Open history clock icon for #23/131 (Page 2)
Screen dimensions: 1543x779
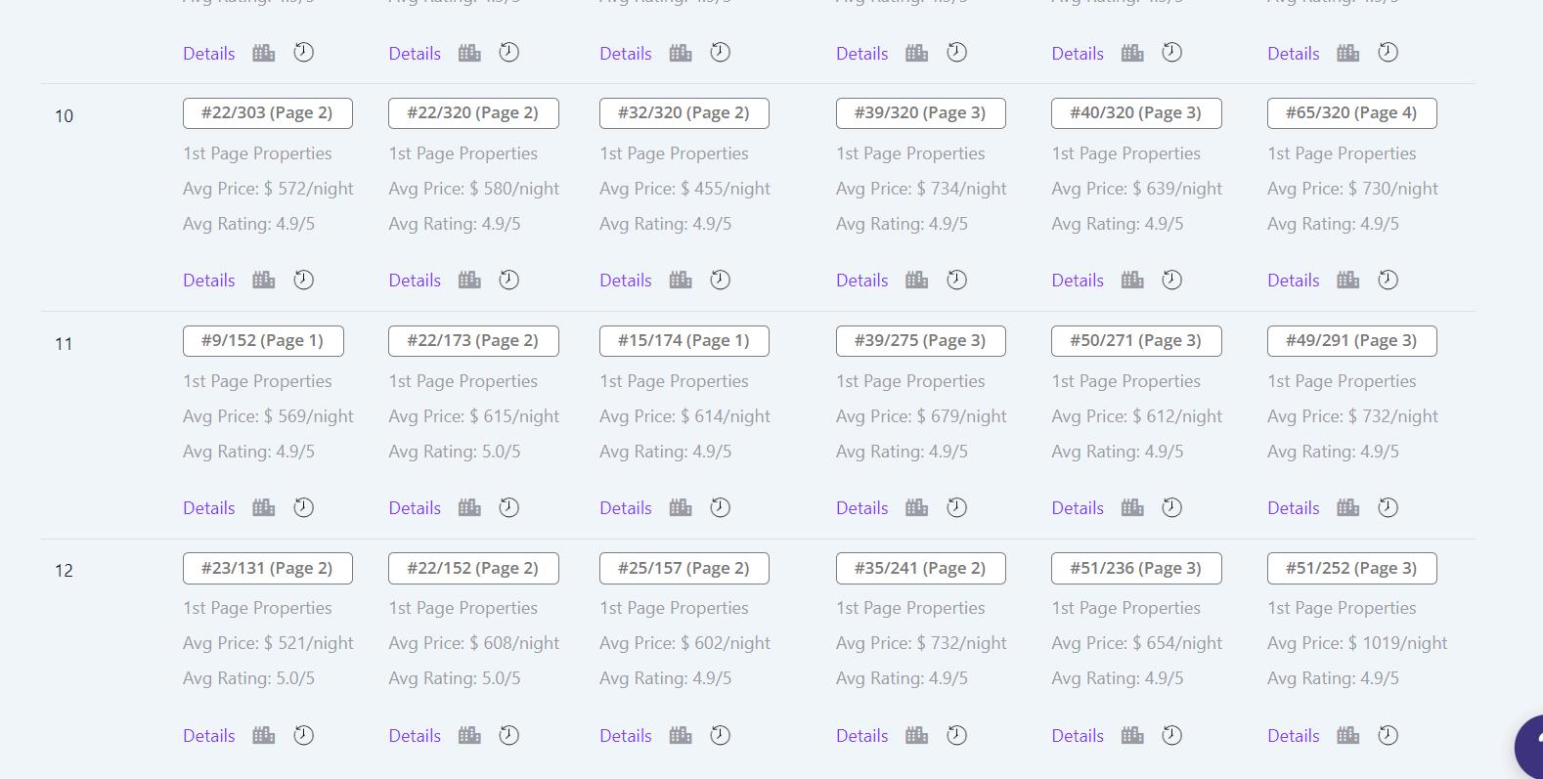click(x=304, y=735)
